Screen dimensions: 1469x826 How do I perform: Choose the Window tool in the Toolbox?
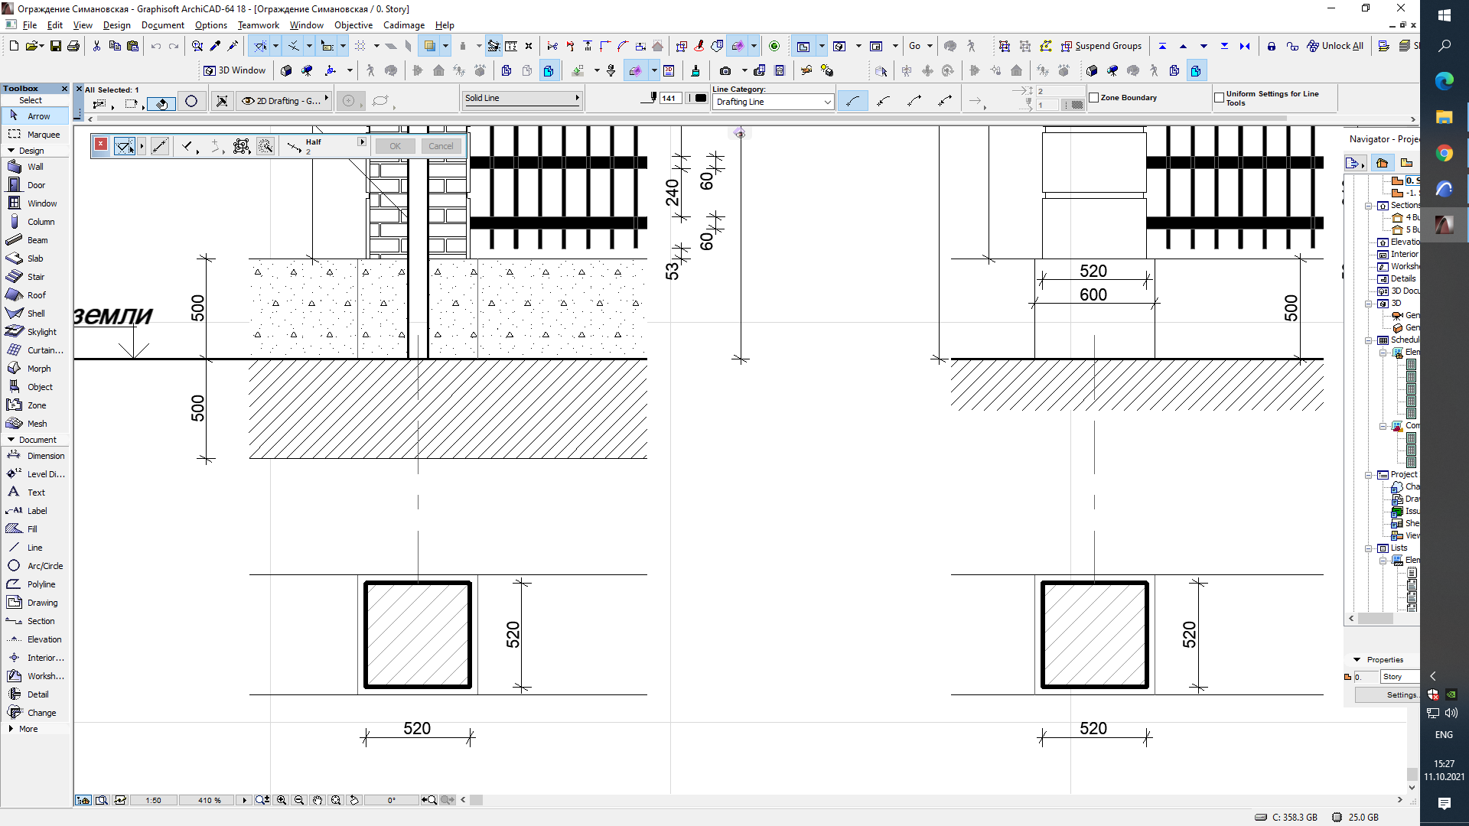pos(35,203)
